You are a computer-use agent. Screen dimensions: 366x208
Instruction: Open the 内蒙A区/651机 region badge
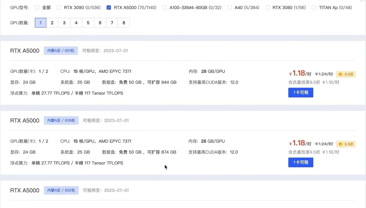coord(61,51)
